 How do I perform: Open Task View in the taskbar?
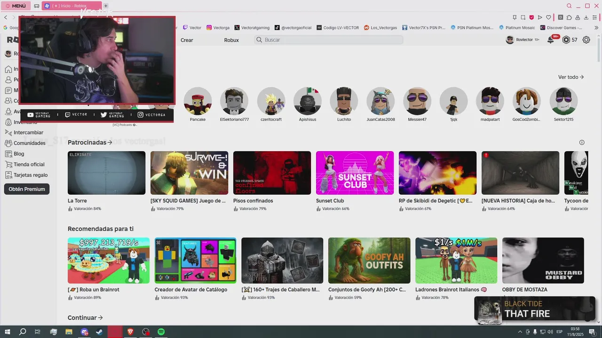click(38, 332)
